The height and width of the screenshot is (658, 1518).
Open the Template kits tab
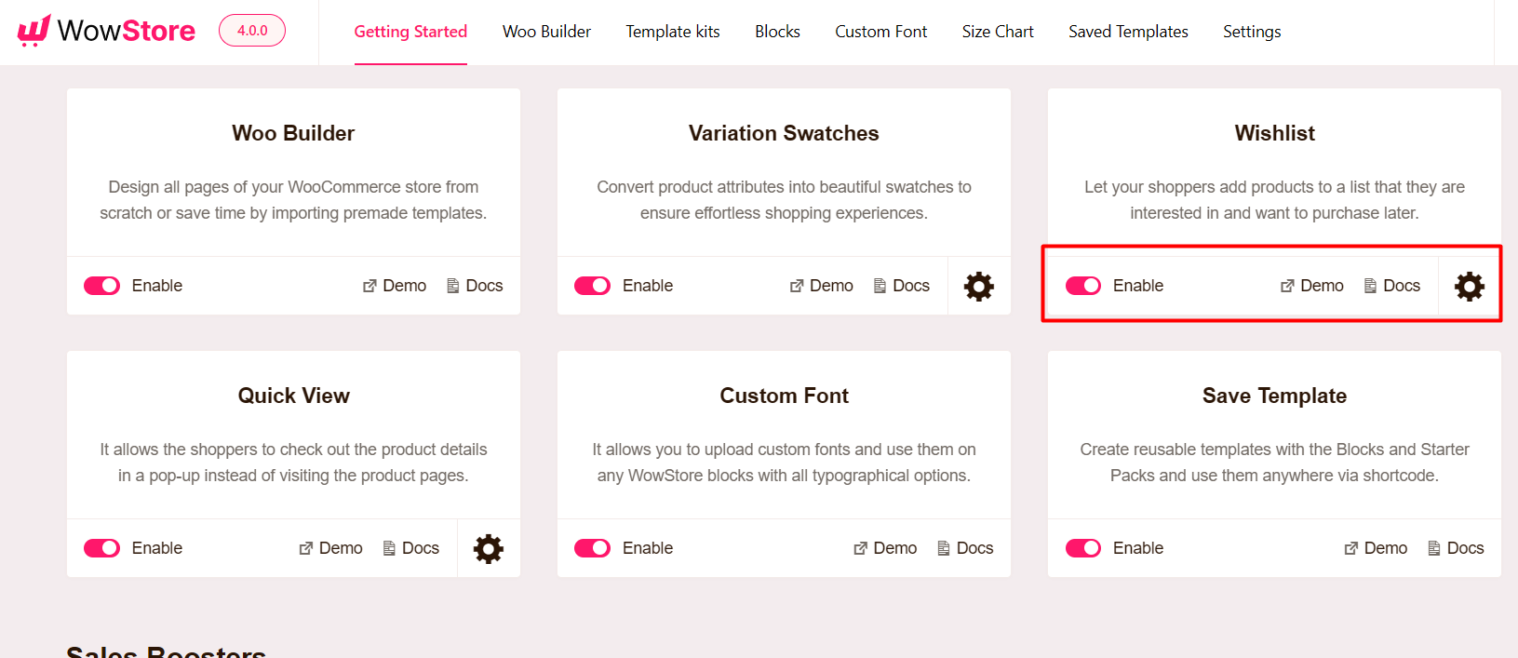[x=673, y=31]
